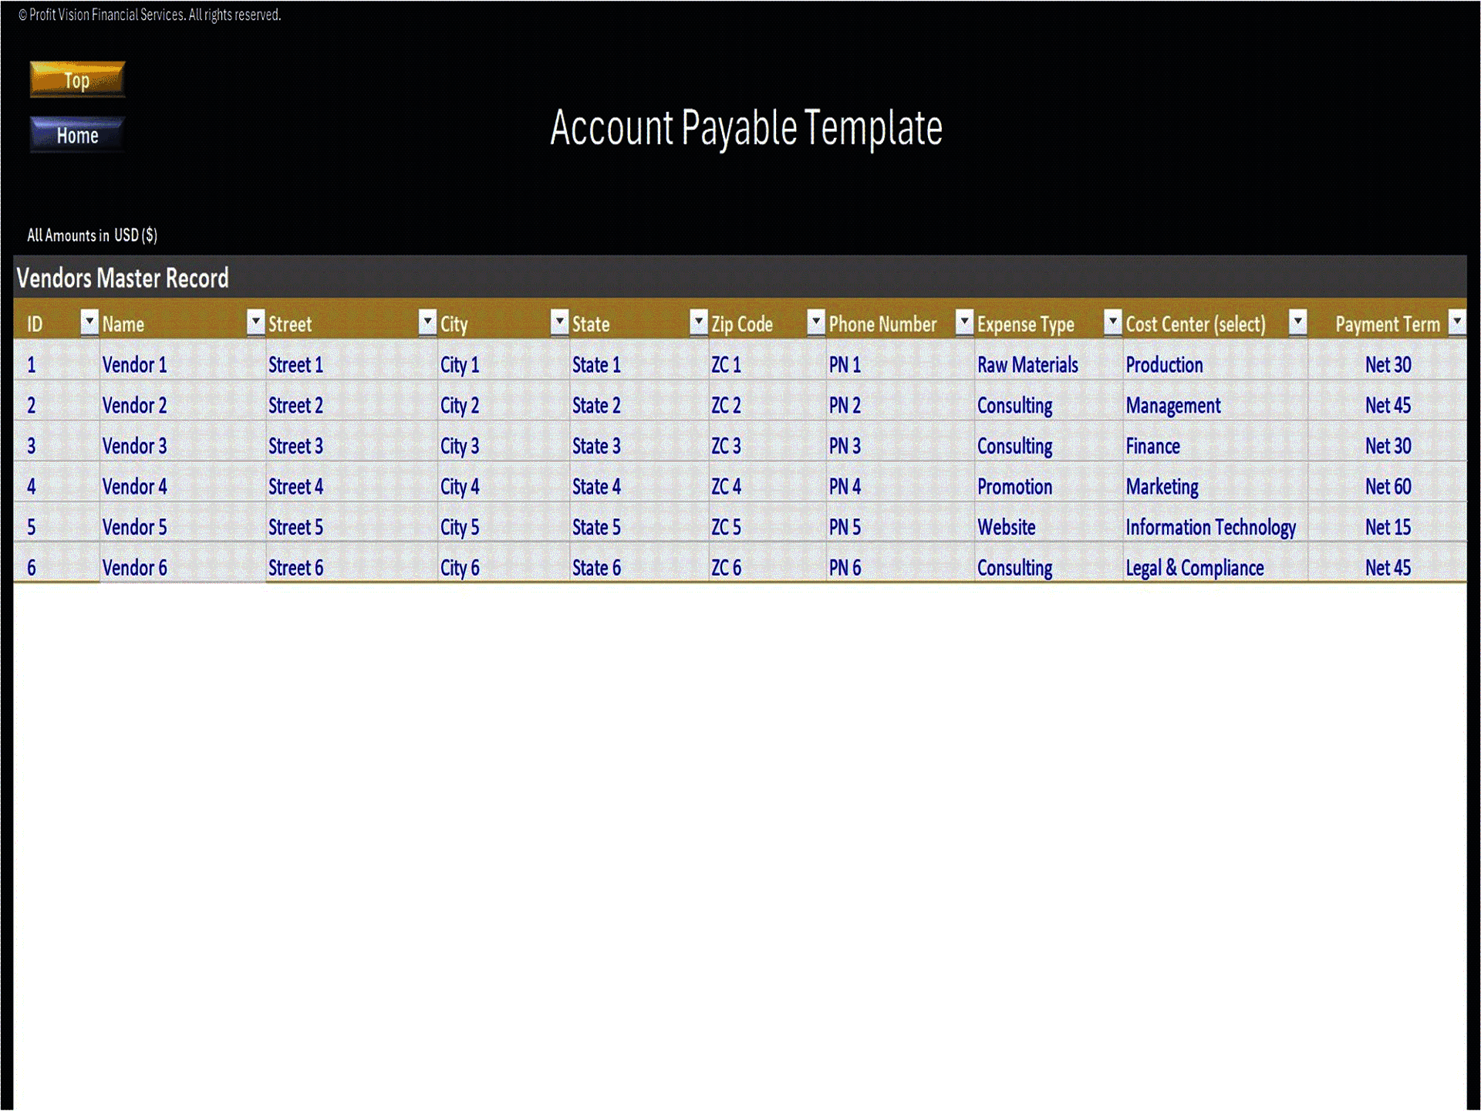Open the City column filter dropdown
Viewport: 1481px width, 1111px height.
[x=560, y=322]
